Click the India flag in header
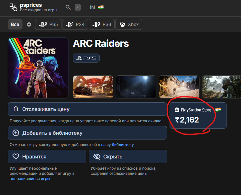This screenshot has height=195, width=241. [x=101, y=7]
